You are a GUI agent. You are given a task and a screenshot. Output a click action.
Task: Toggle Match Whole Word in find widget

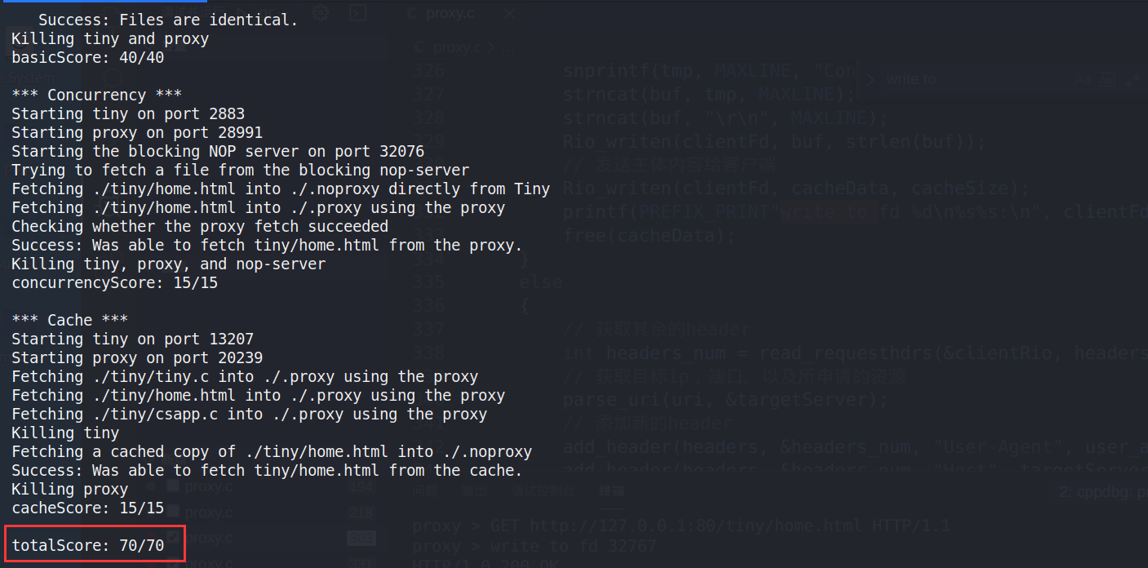1107,79
